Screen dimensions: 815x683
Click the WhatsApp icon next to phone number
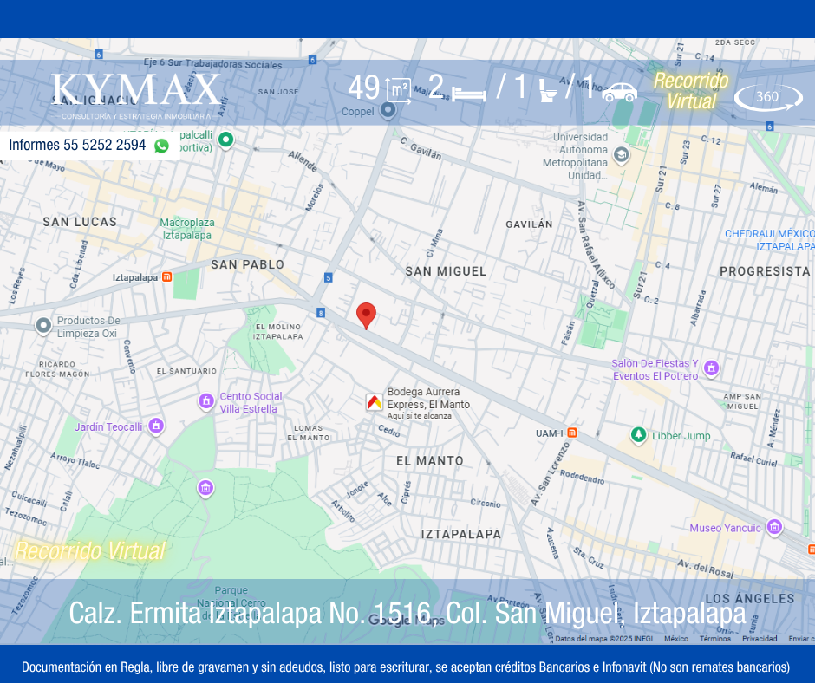161,146
